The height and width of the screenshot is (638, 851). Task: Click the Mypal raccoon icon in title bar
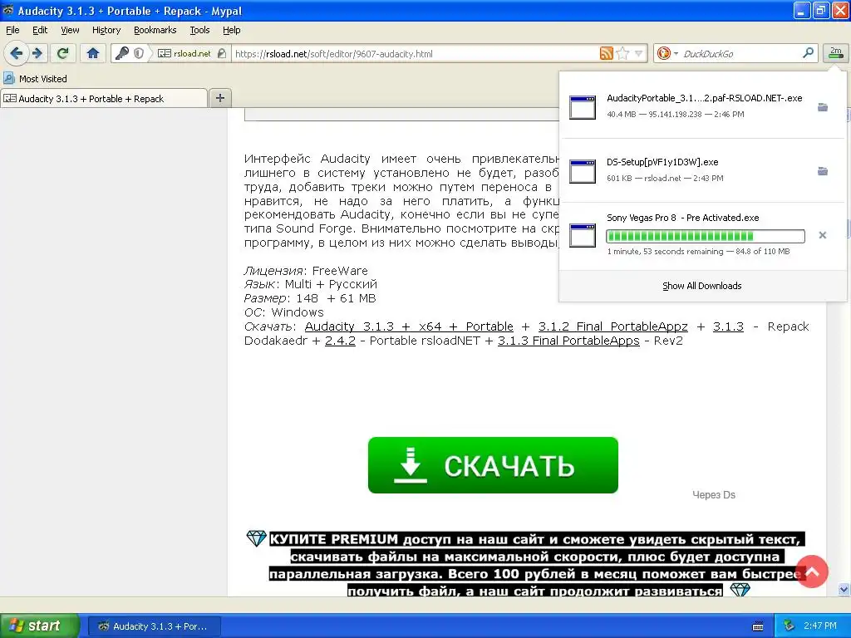click(x=7, y=10)
